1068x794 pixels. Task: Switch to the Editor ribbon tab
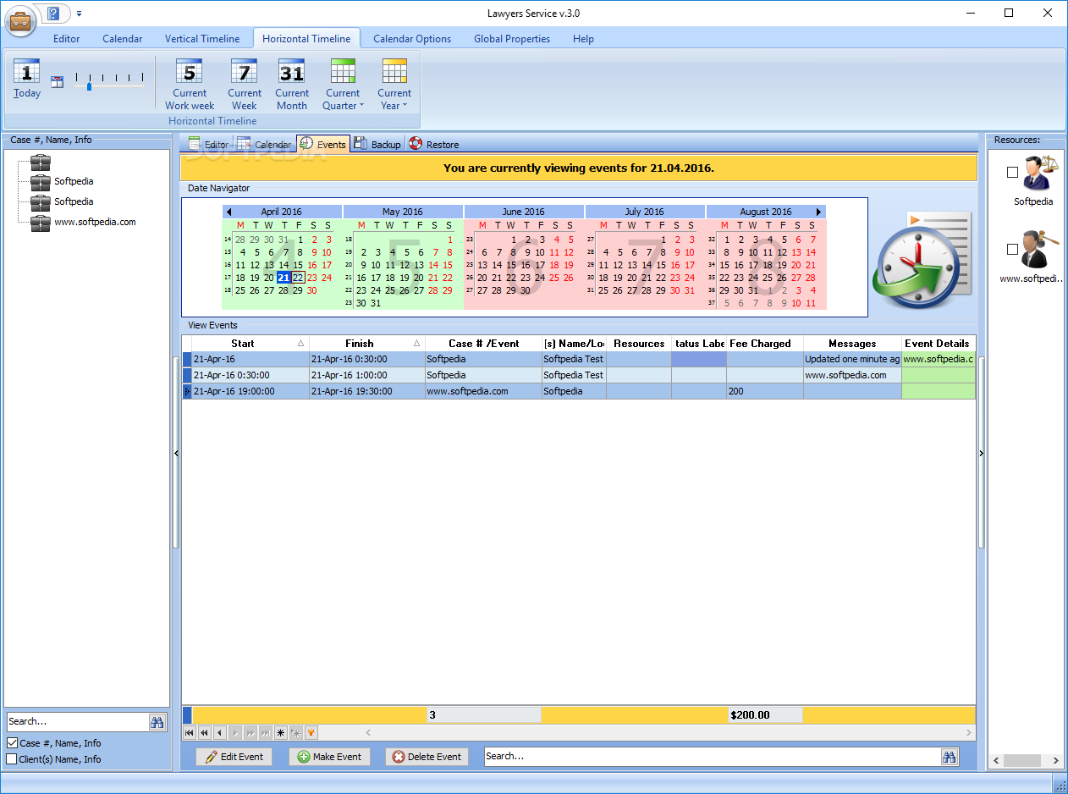67,39
